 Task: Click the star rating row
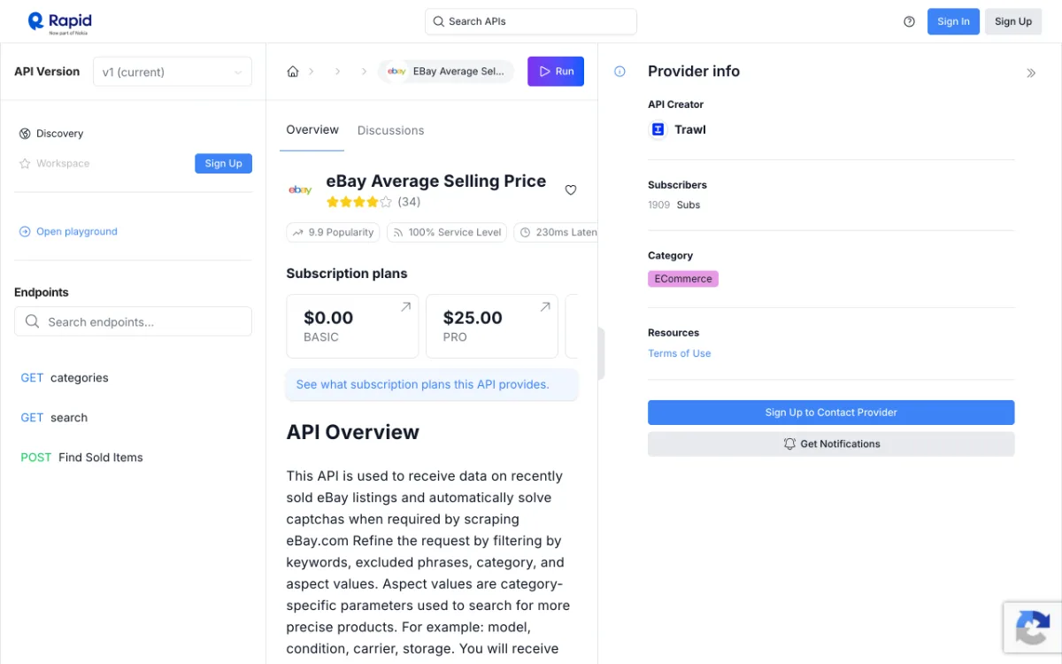(x=358, y=202)
